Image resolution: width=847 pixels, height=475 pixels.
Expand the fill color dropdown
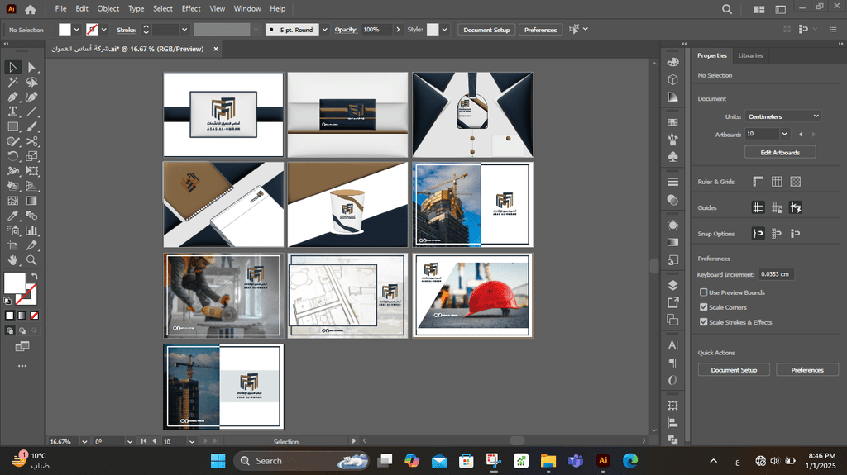[x=76, y=30]
